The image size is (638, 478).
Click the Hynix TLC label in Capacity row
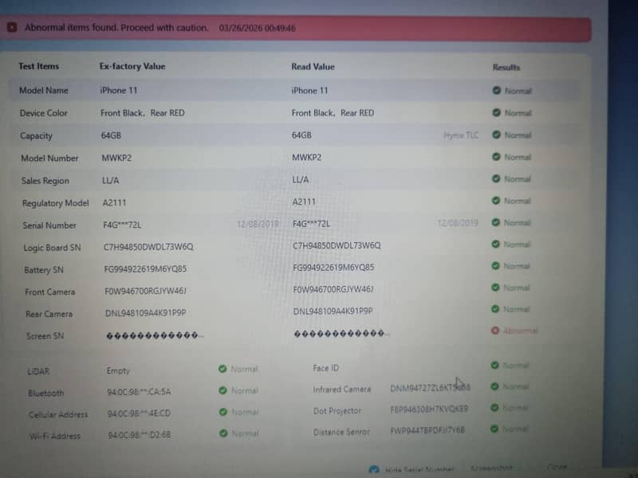[x=462, y=135]
